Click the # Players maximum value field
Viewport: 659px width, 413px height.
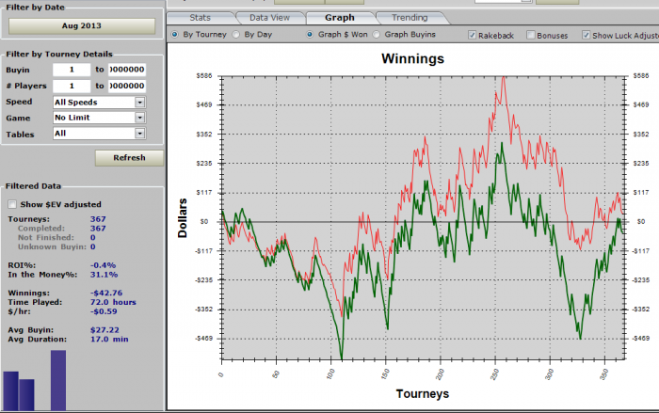(x=127, y=86)
